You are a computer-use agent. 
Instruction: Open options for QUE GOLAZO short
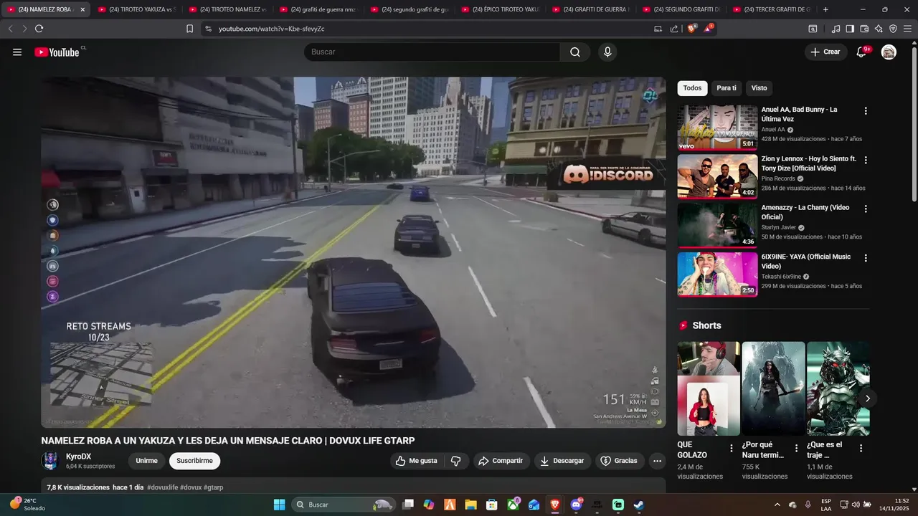click(732, 449)
